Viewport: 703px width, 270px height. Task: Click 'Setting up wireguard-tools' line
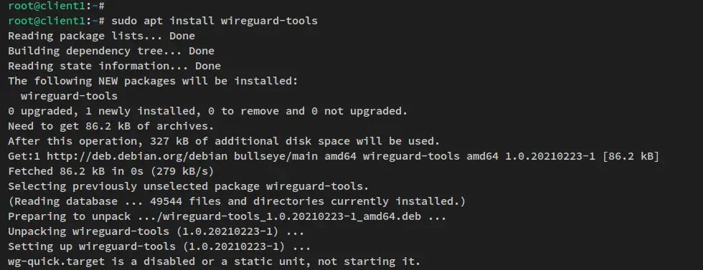[x=159, y=246]
